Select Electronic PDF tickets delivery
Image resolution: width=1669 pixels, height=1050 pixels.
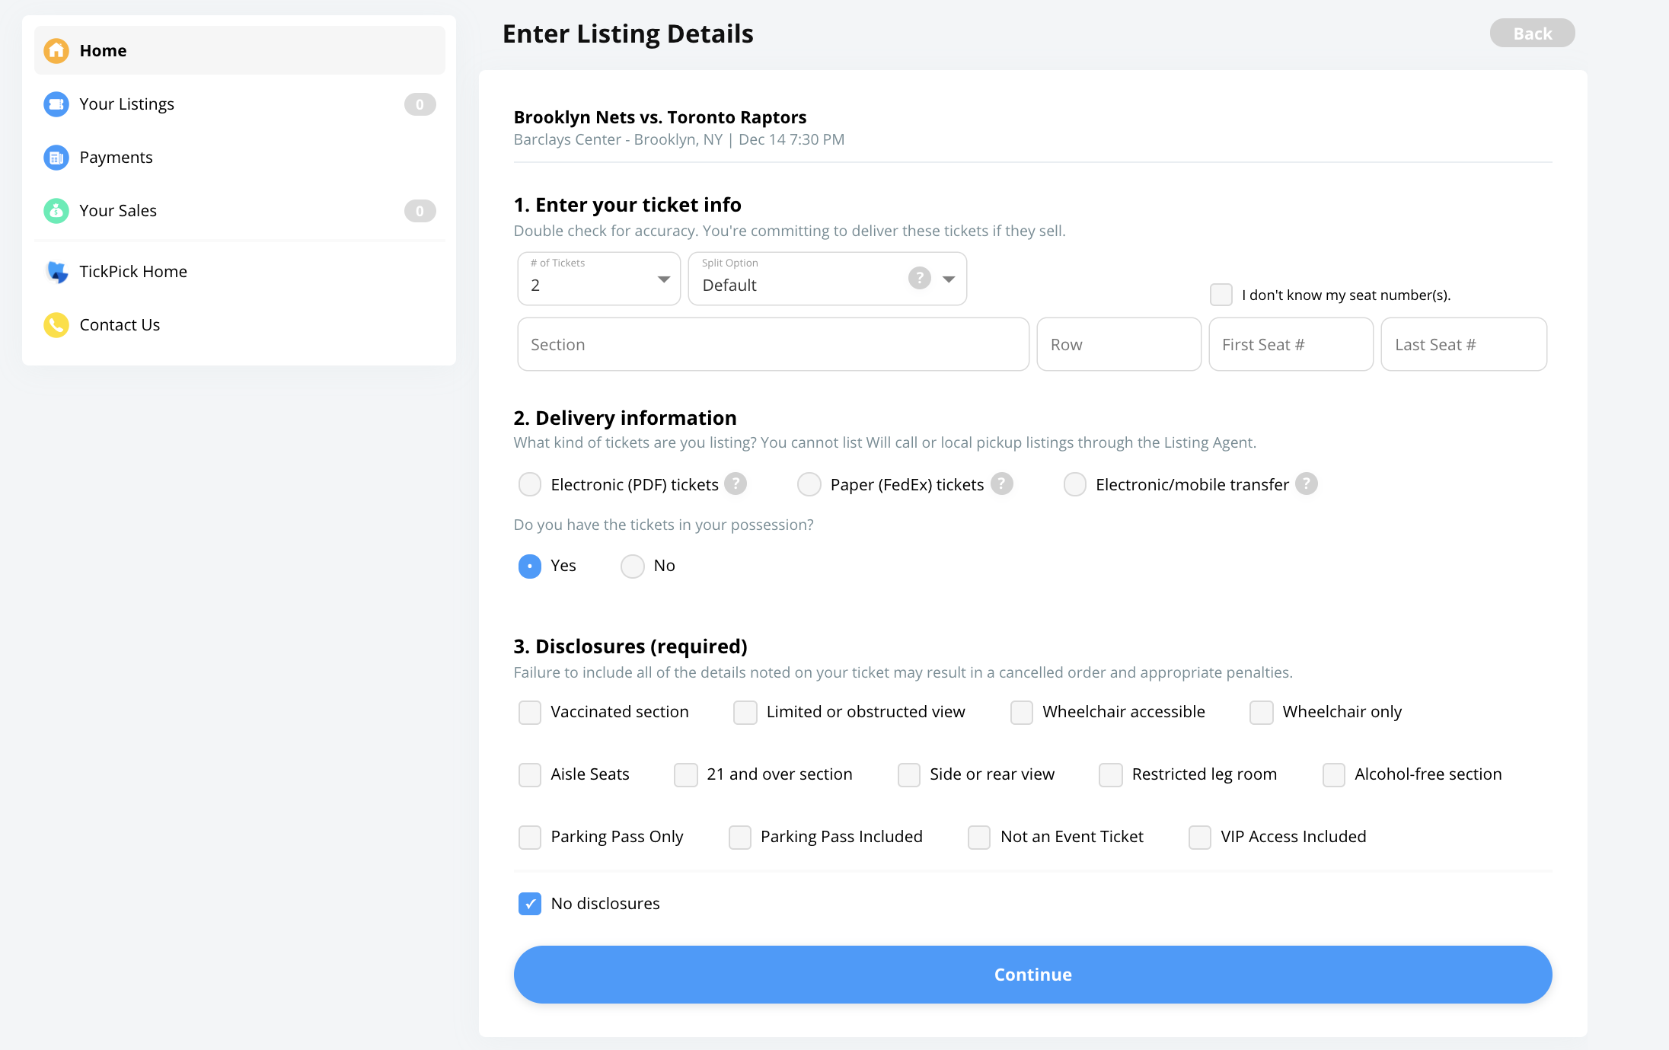[x=530, y=484]
